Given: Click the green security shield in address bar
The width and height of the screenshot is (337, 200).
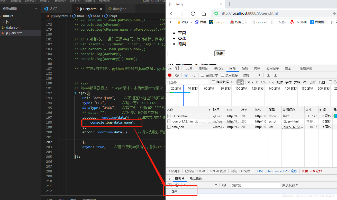Looking at the screenshot, I should (x=216, y=13).
